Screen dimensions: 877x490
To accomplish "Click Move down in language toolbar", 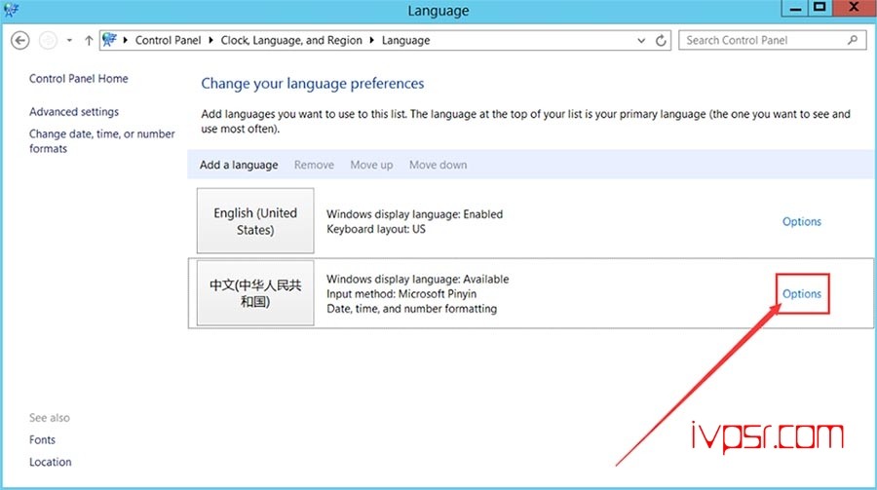I will pyautogui.click(x=438, y=165).
